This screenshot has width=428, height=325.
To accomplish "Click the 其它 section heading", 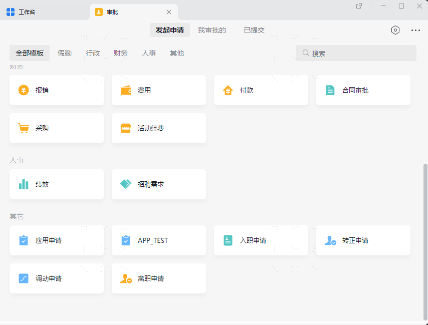I will pos(17,216).
